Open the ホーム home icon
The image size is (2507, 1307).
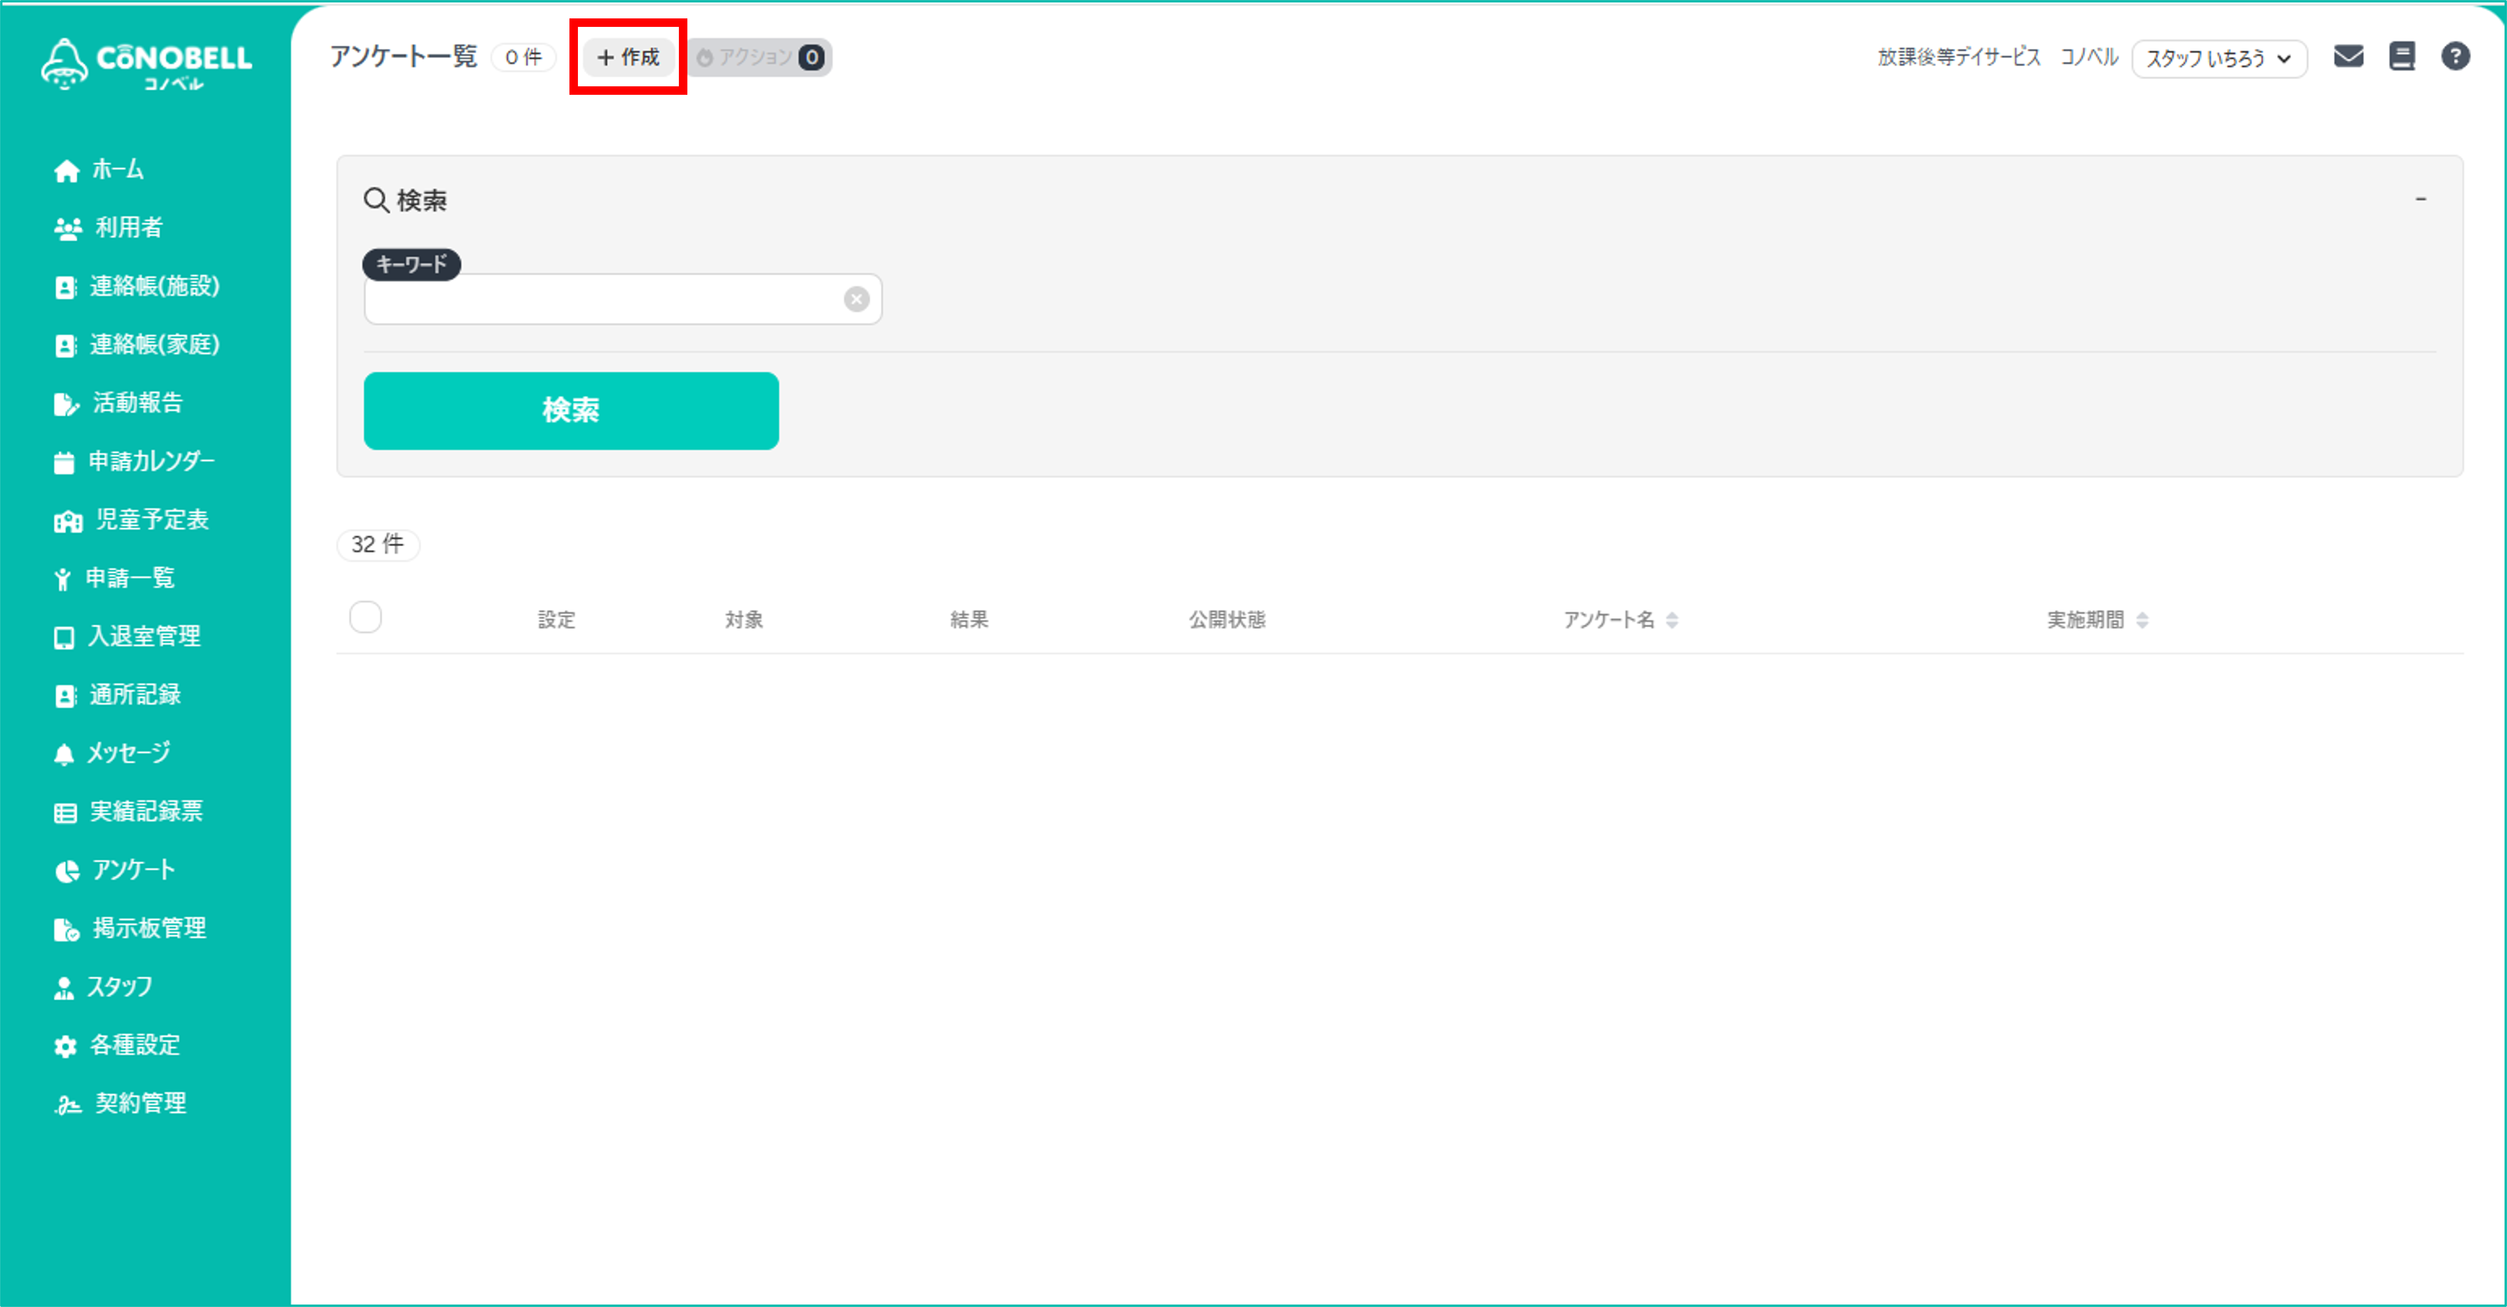pos(66,170)
